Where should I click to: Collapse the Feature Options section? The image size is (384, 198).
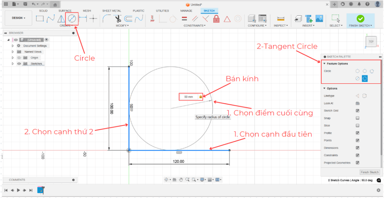(324, 64)
